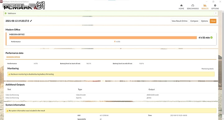Close the result with the orange Close button
The width and height of the screenshot is (224, 120).
(213, 21)
